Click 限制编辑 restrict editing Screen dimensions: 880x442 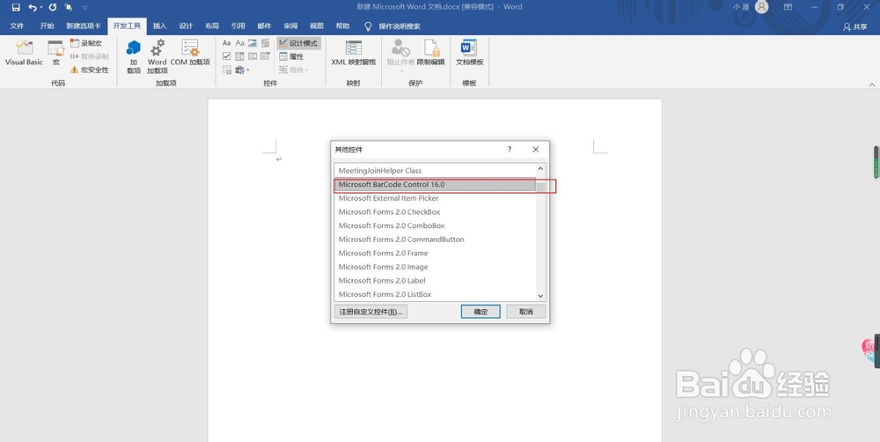(431, 54)
